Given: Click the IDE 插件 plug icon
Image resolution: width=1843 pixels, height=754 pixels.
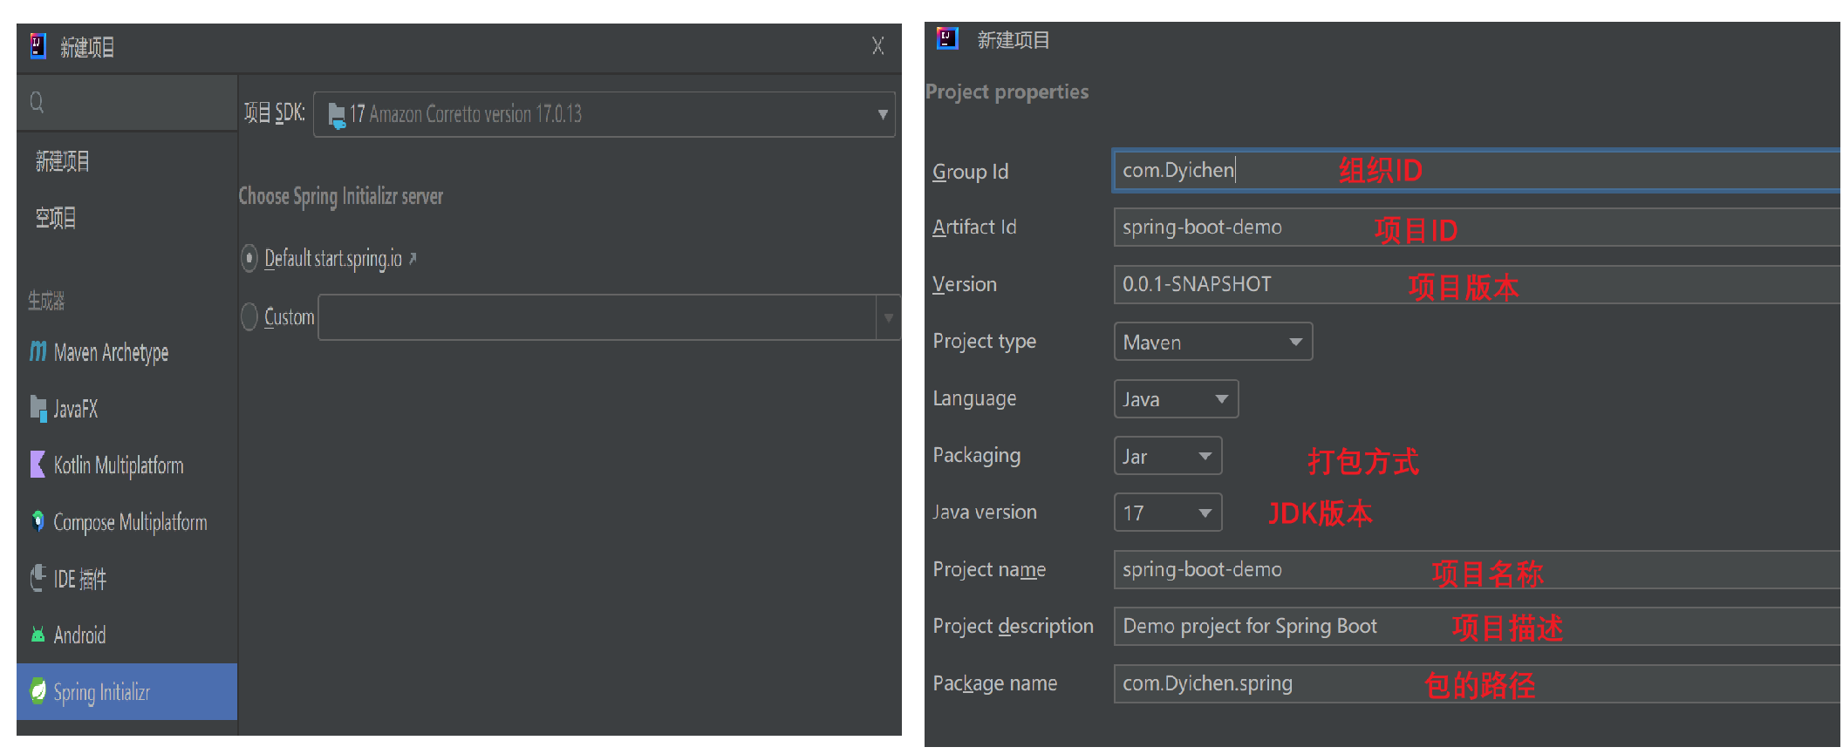Looking at the screenshot, I should pos(38,578).
